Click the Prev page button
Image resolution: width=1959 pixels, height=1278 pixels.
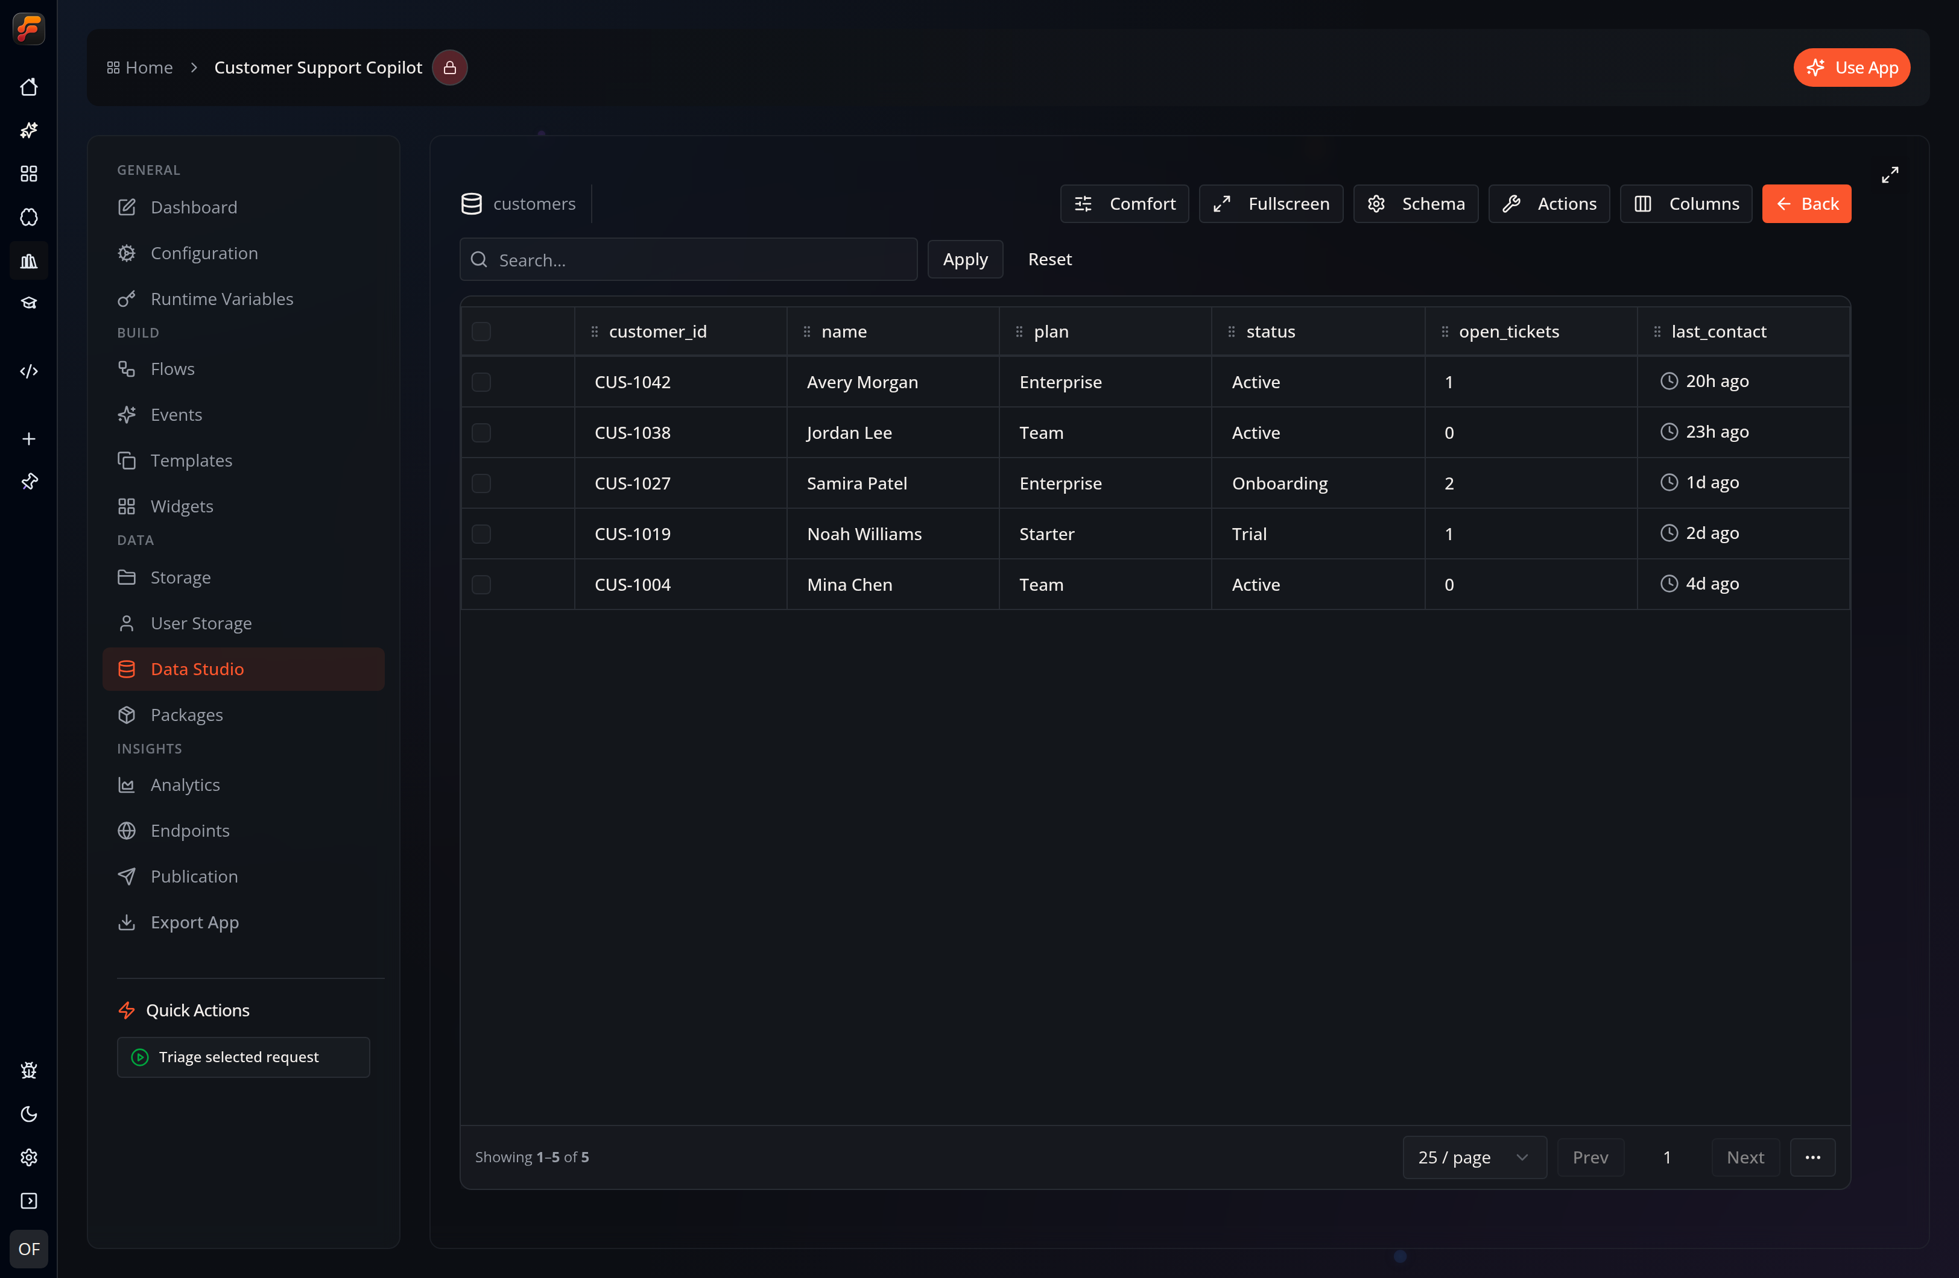[1589, 1158]
